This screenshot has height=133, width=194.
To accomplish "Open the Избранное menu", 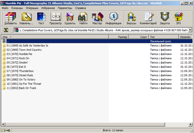I will click(x=48, y=8).
